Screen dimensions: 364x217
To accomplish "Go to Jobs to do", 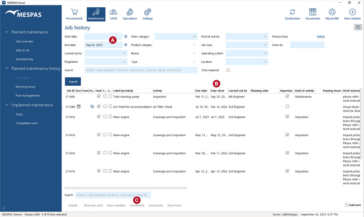I will 22,50.
